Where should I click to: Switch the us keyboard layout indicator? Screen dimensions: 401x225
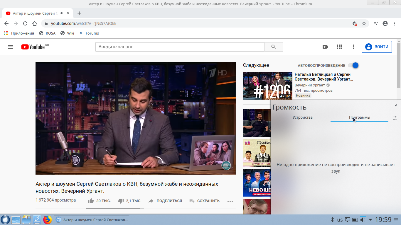coord(340,220)
